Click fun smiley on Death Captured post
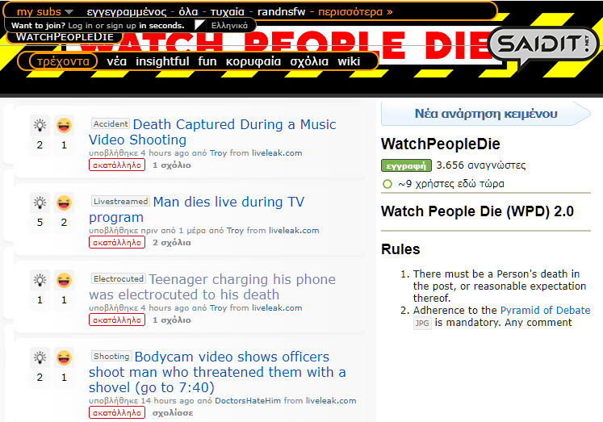Screen dimensions: 603x422 pos(64,125)
